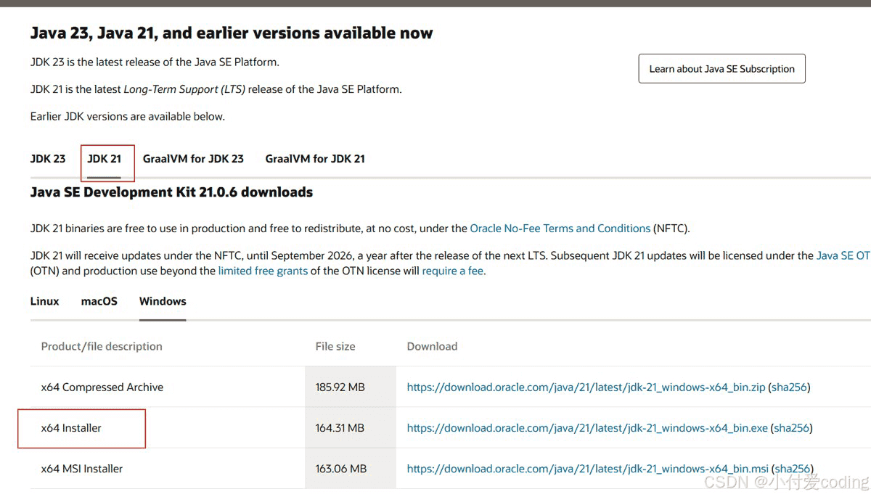The height and width of the screenshot is (497, 871).
Task: Open the GraalVM for JDK 21 tab
Action: [x=315, y=159]
